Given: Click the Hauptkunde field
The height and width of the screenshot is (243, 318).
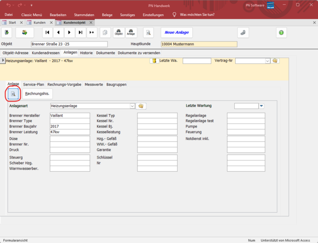Looking at the screenshot, I should point(199,44).
